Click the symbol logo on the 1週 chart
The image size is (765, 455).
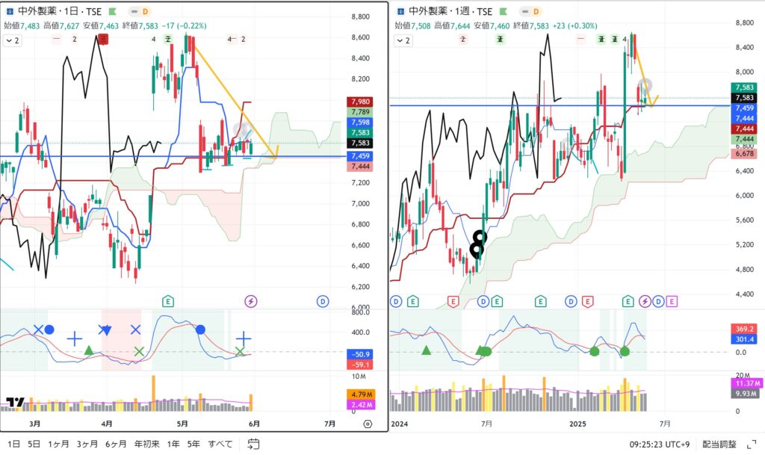point(400,11)
